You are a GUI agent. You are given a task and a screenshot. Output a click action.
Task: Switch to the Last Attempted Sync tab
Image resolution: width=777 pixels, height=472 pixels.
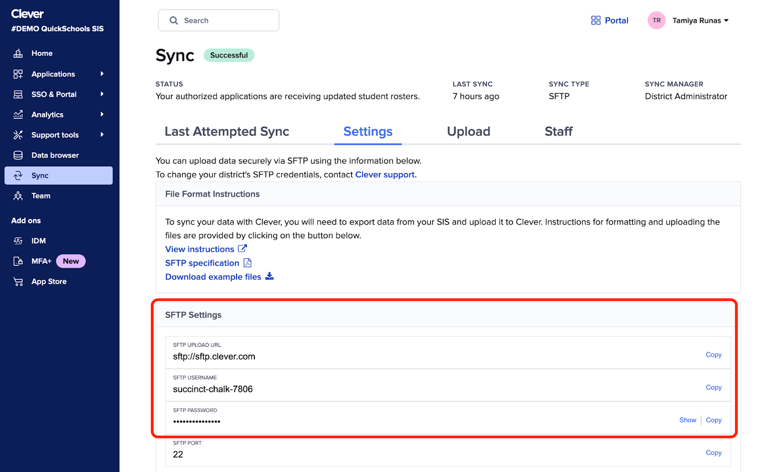pyautogui.click(x=227, y=131)
